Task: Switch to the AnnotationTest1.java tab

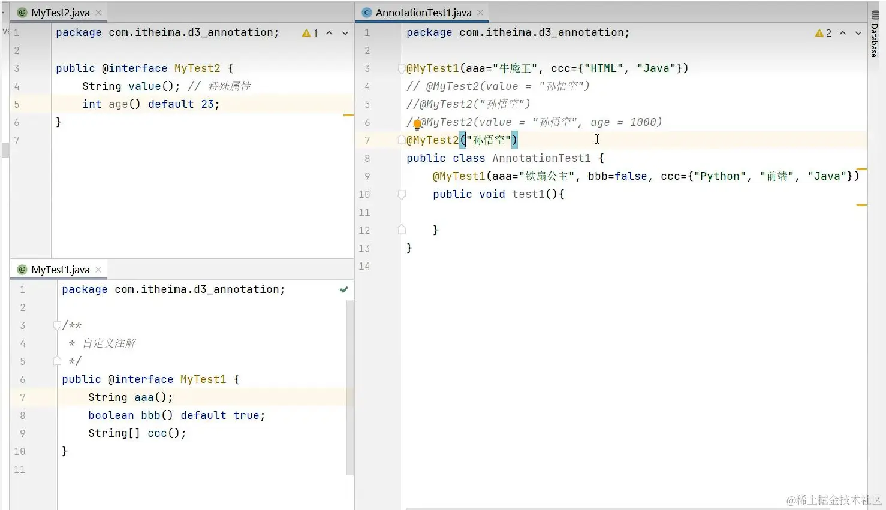Action: coord(423,13)
